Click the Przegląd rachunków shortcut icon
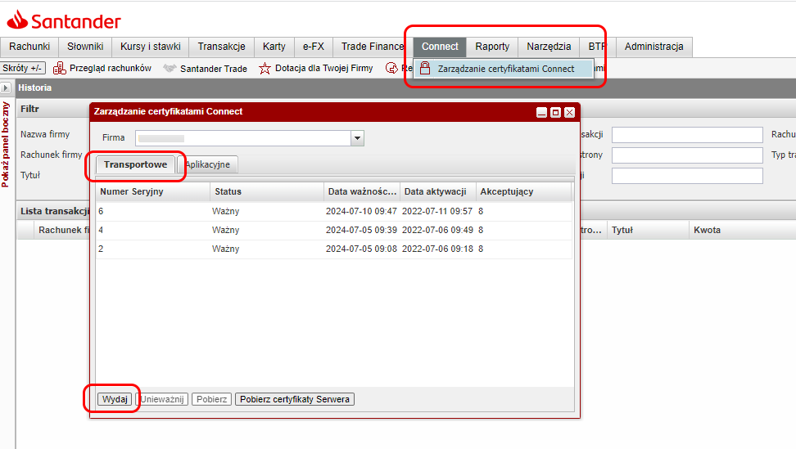796x449 pixels. tap(60, 68)
